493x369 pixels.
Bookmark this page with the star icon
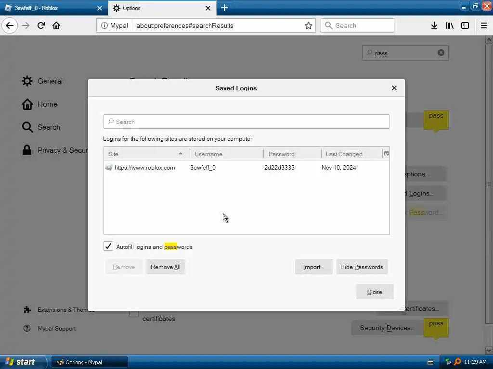pos(309,26)
